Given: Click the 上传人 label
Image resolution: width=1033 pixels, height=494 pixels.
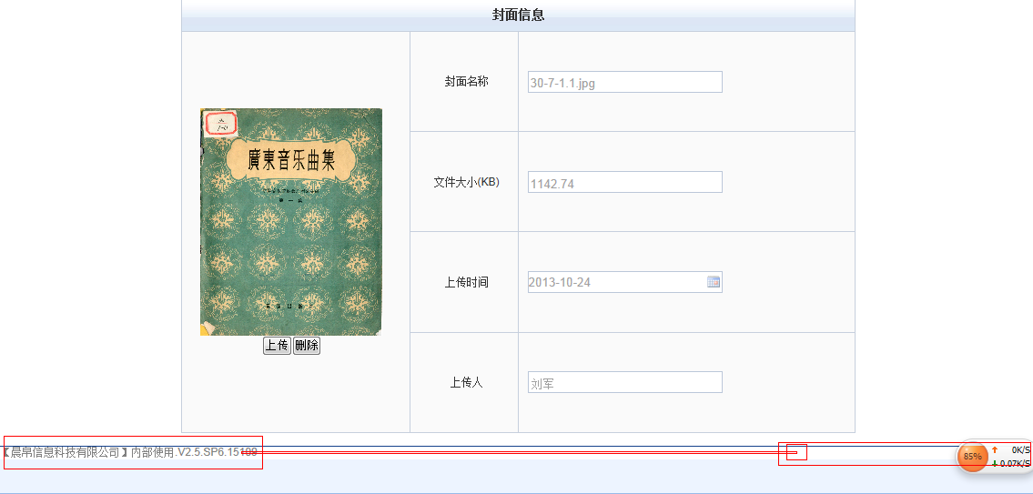Looking at the screenshot, I should tap(466, 383).
